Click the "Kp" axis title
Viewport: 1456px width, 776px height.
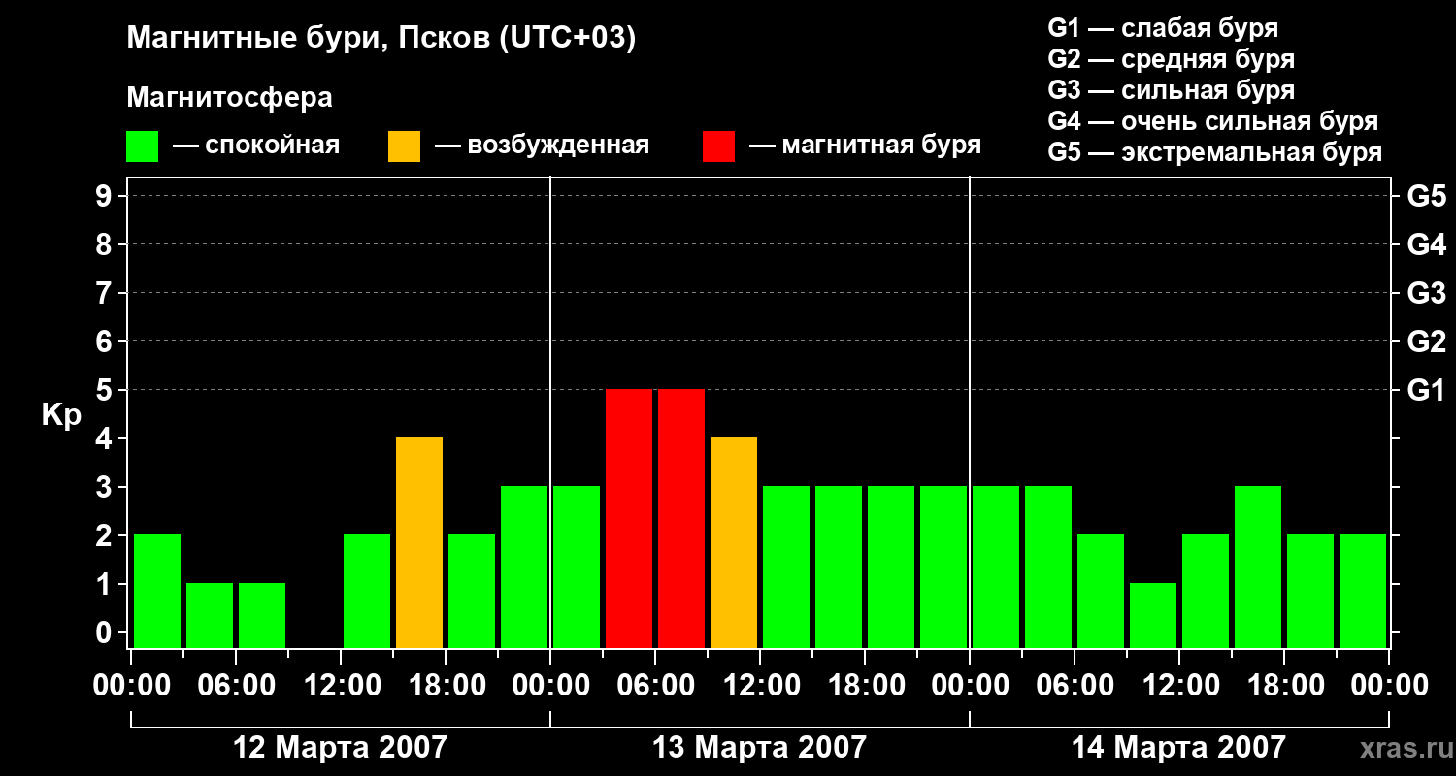pos(61,415)
